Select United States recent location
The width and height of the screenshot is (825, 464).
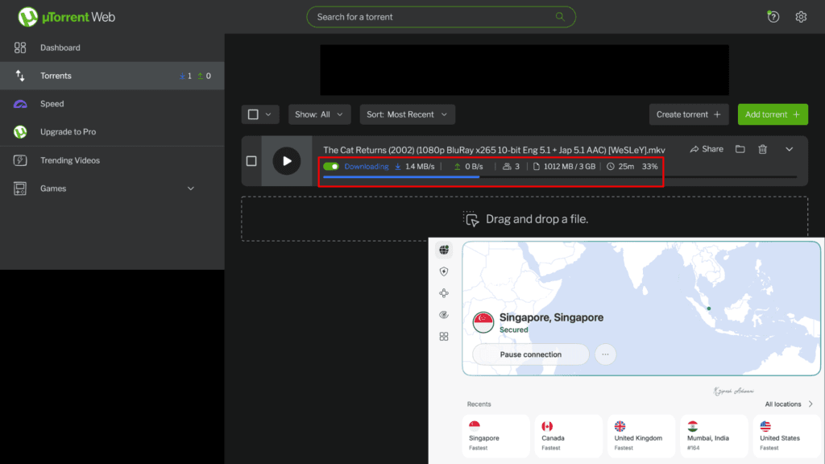click(786, 436)
